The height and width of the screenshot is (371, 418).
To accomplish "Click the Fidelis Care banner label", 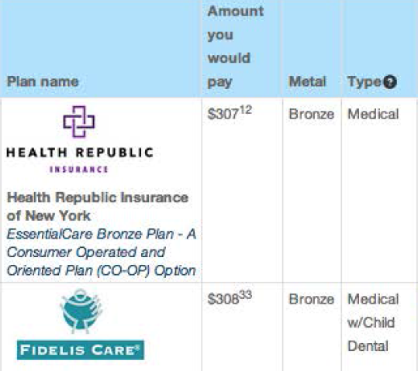I will 81,350.
